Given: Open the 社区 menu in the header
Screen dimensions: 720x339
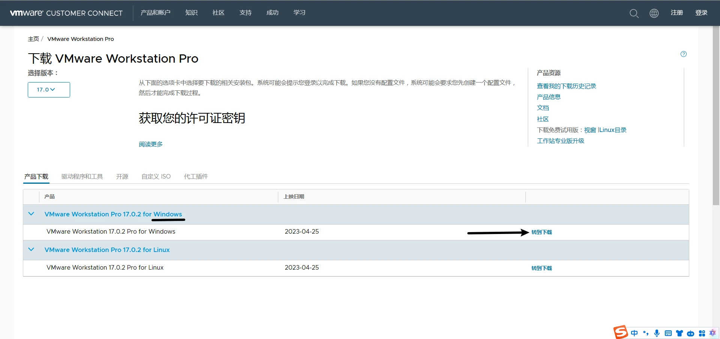Looking at the screenshot, I should tap(218, 13).
